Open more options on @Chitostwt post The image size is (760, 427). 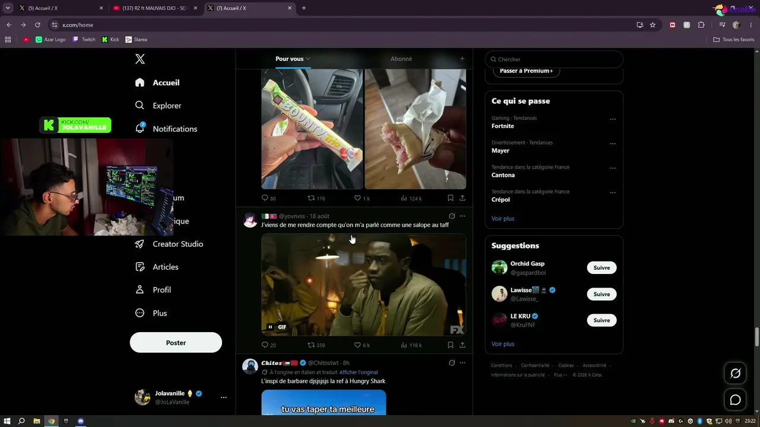(463, 363)
